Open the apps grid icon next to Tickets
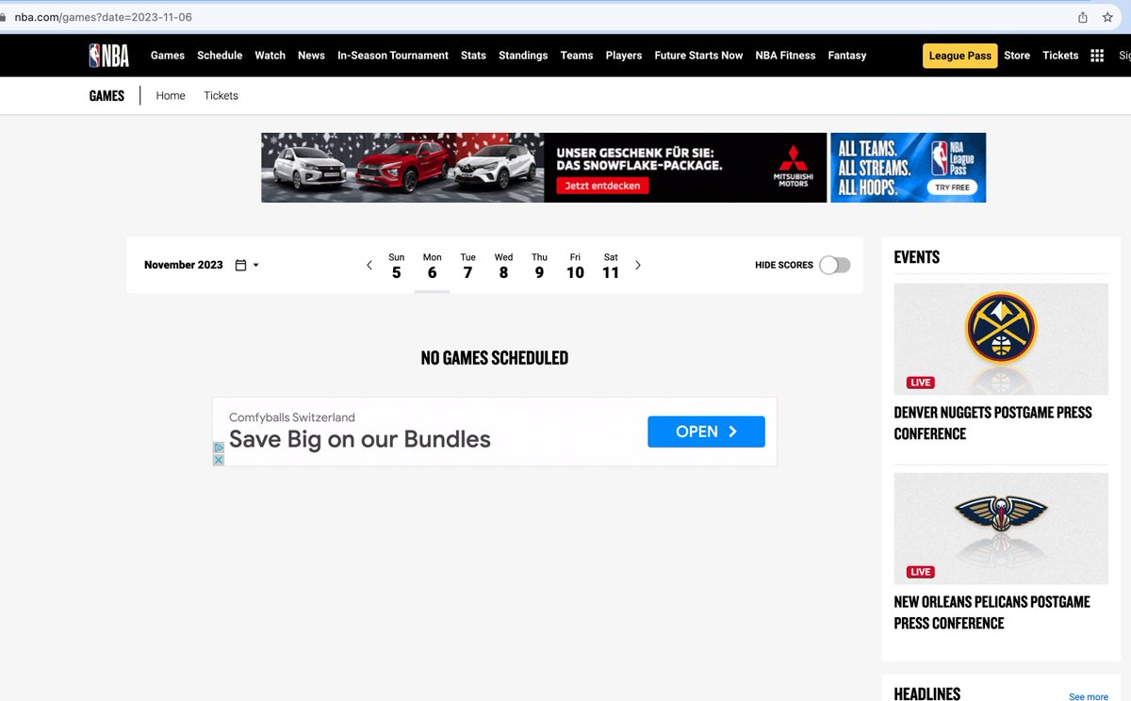This screenshot has width=1131, height=701. coord(1097,56)
